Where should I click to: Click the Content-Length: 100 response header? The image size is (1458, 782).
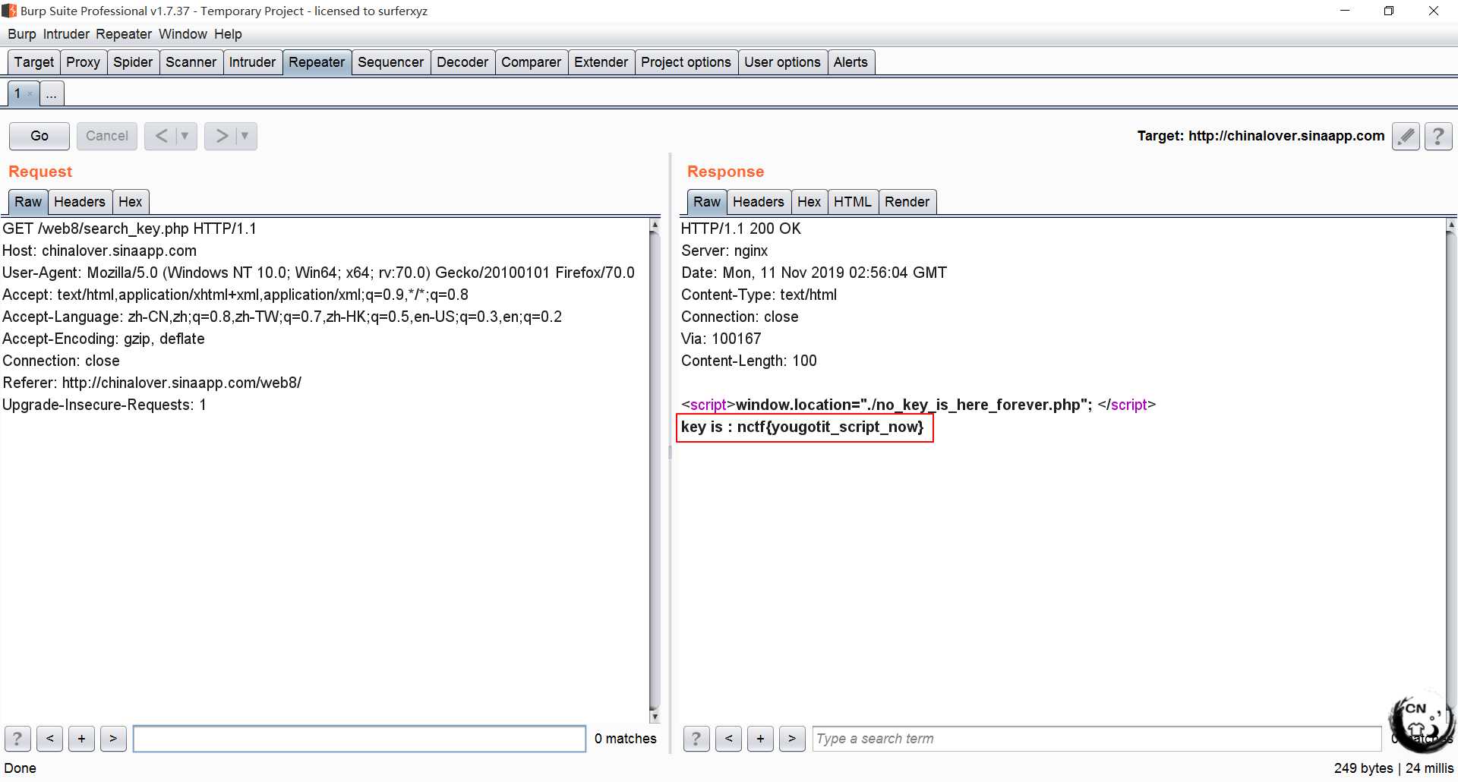coord(749,361)
